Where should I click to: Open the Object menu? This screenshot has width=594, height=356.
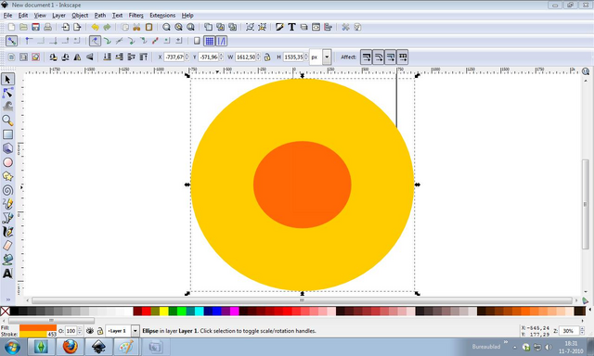click(x=80, y=16)
